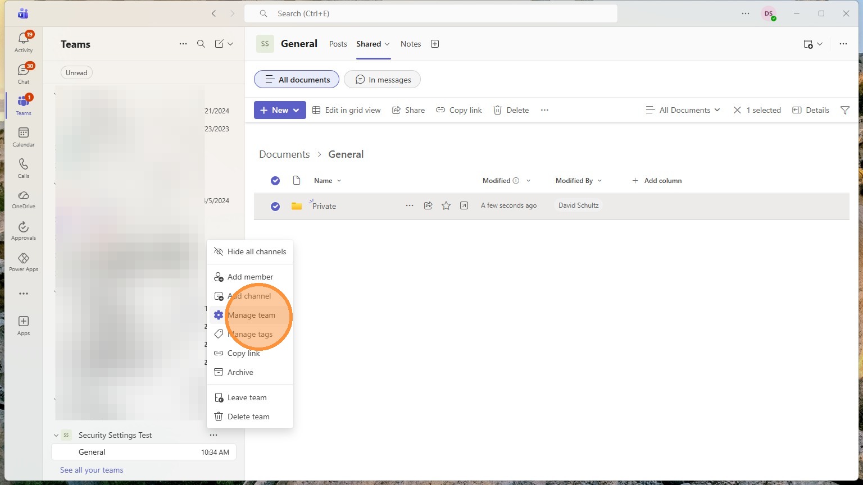
Task: Click the David Schultz name chip
Action: (x=579, y=205)
